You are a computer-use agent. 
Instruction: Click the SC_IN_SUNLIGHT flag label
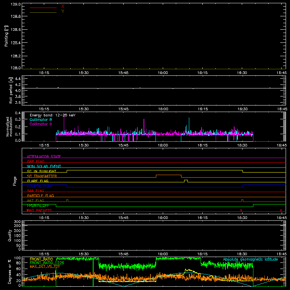[x=42, y=171]
